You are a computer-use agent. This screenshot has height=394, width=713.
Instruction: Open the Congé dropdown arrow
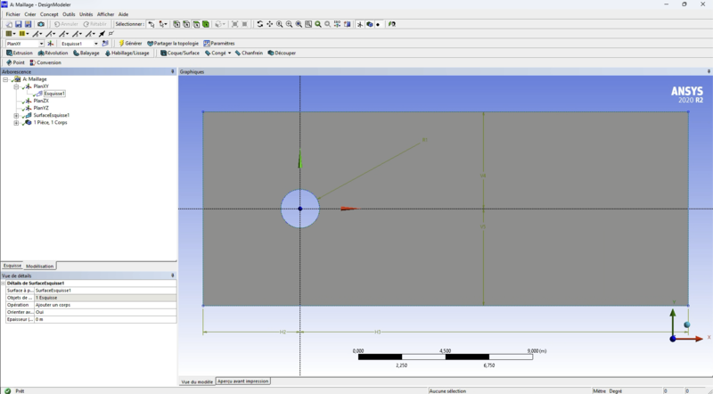pyautogui.click(x=230, y=53)
